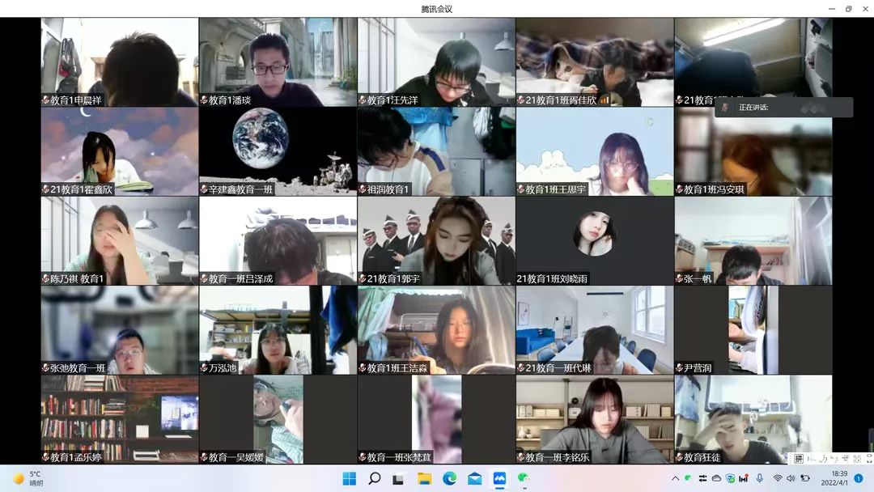Open WeChat from the taskbar
874x492 pixels.
tap(524, 478)
